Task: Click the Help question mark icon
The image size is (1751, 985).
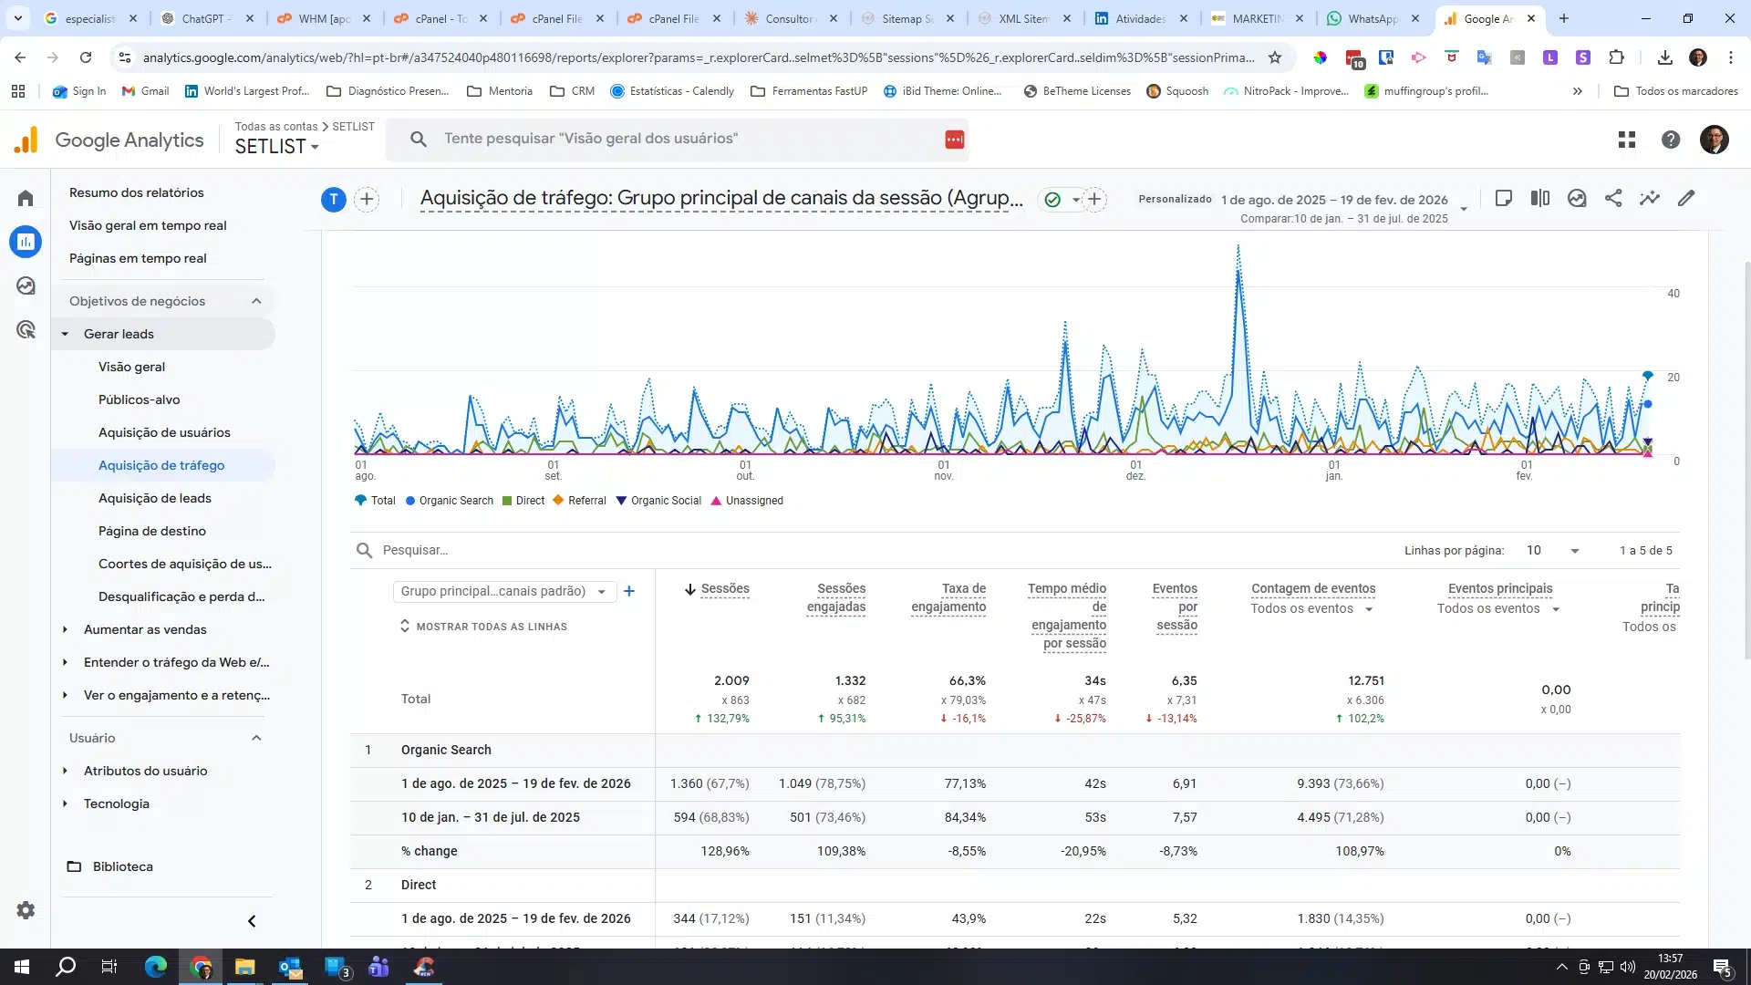Action: coord(1671,140)
